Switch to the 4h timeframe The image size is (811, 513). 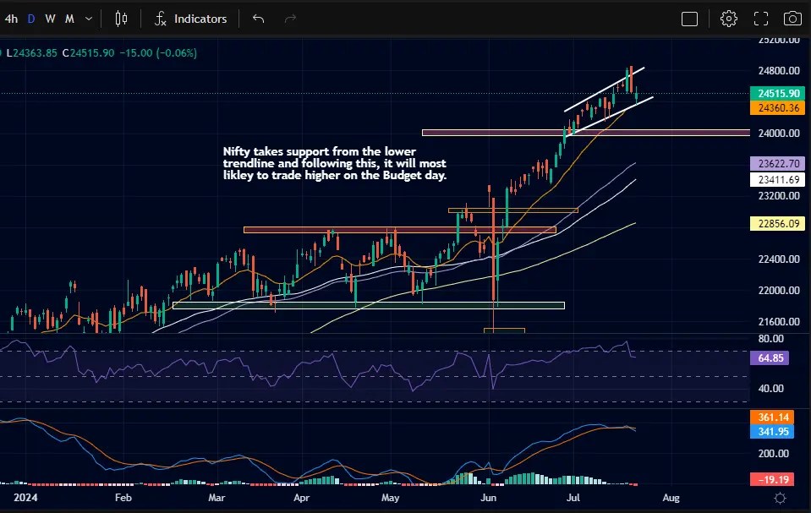click(x=11, y=19)
